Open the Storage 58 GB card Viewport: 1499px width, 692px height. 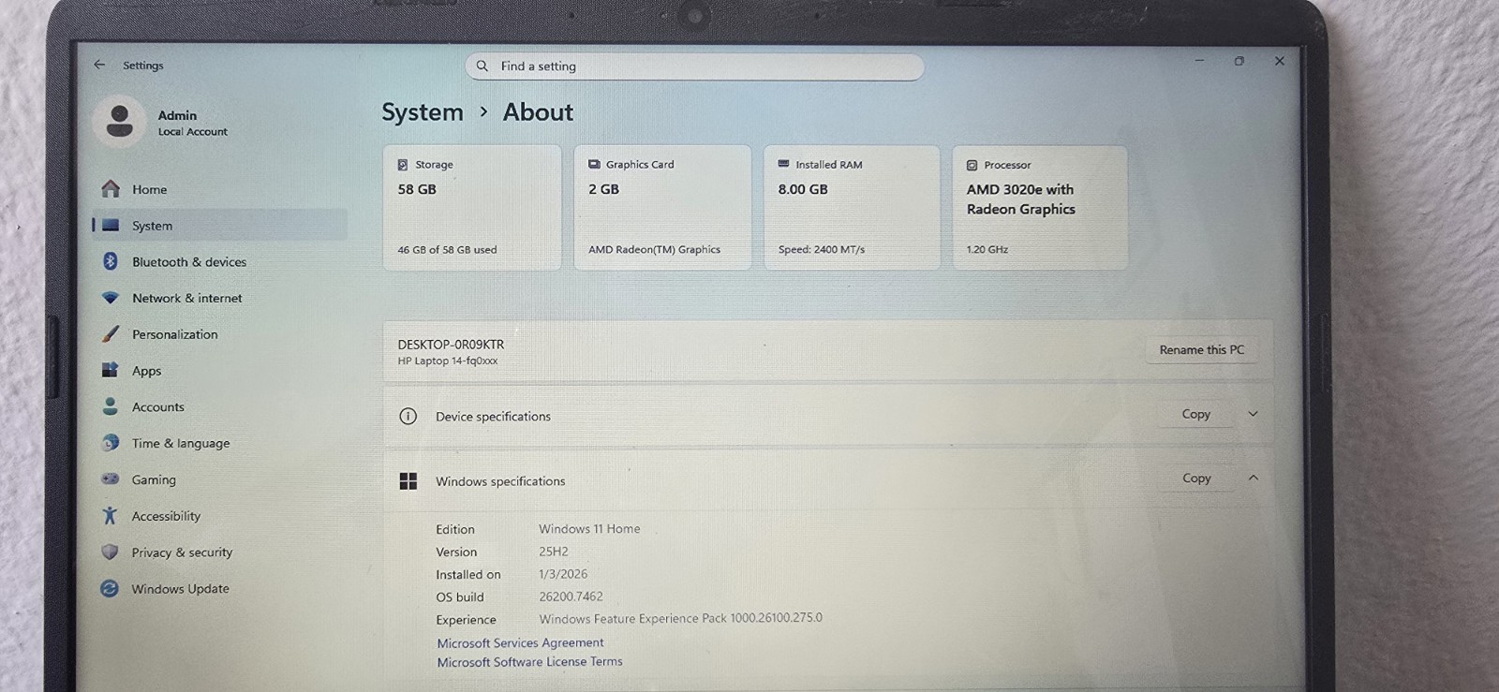(x=472, y=207)
